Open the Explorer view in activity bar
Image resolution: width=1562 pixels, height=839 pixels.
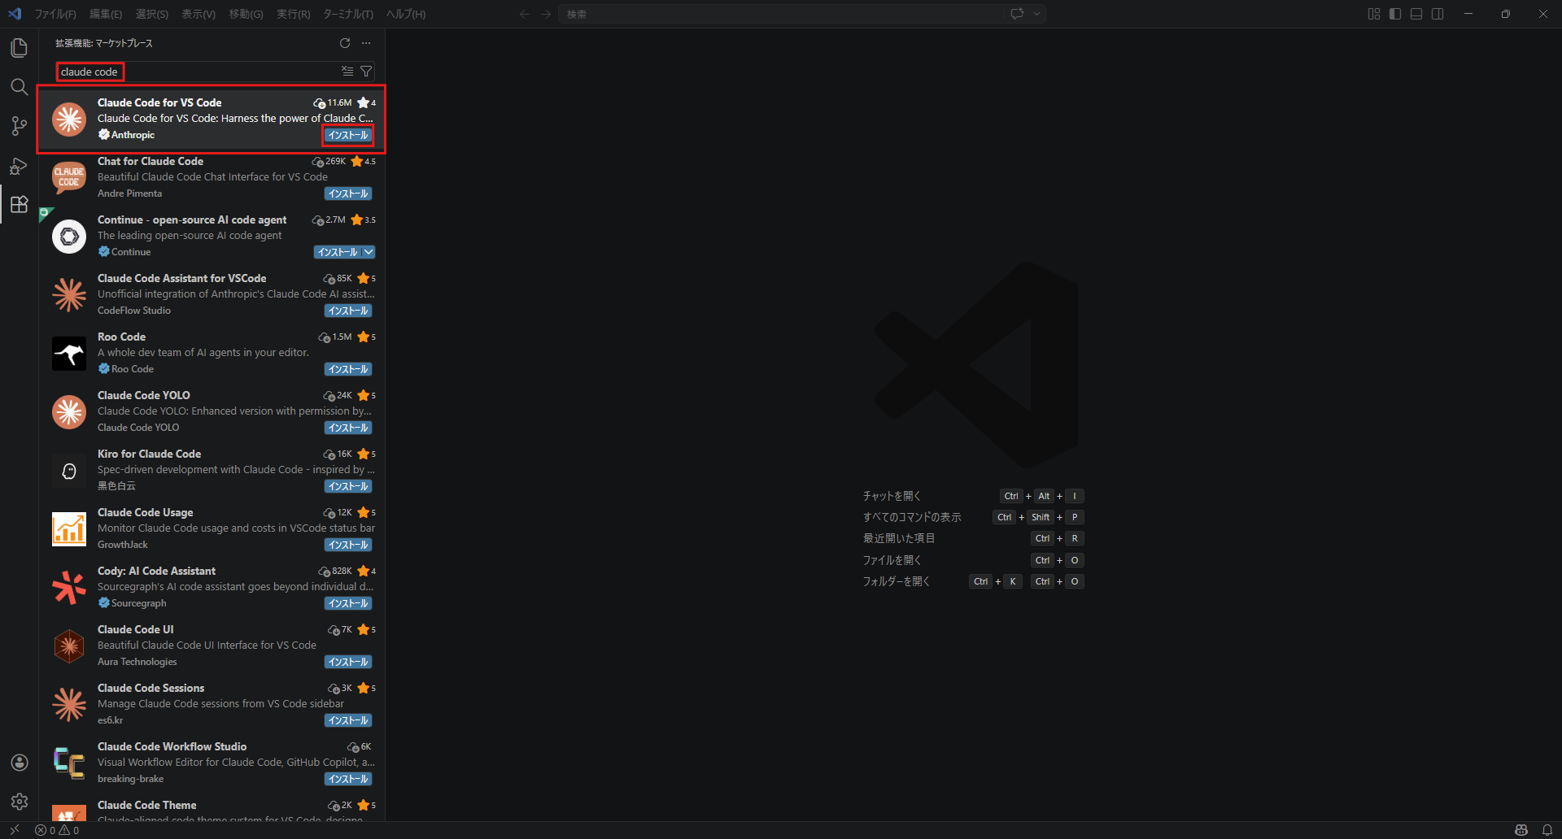20,48
